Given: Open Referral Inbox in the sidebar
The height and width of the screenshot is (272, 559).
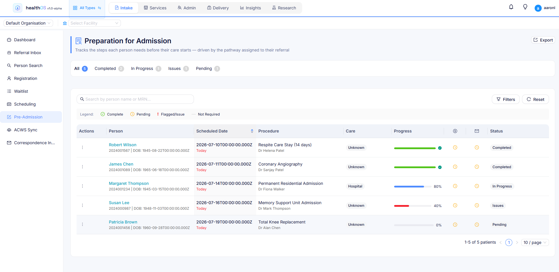Looking at the screenshot, I should (x=31, y=53).
